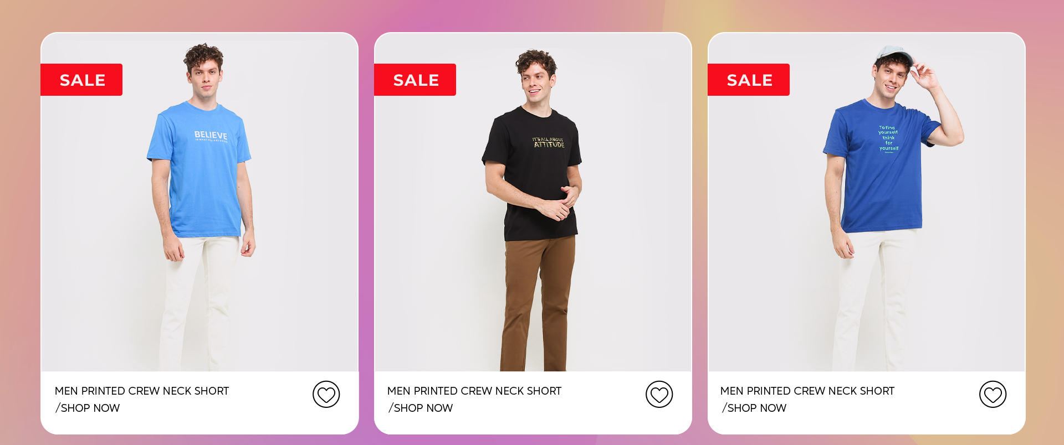The height and width of the screenshot is (445, 1064).
Task: Click green text print on royal blue shirt
Action: coord(888,138)
